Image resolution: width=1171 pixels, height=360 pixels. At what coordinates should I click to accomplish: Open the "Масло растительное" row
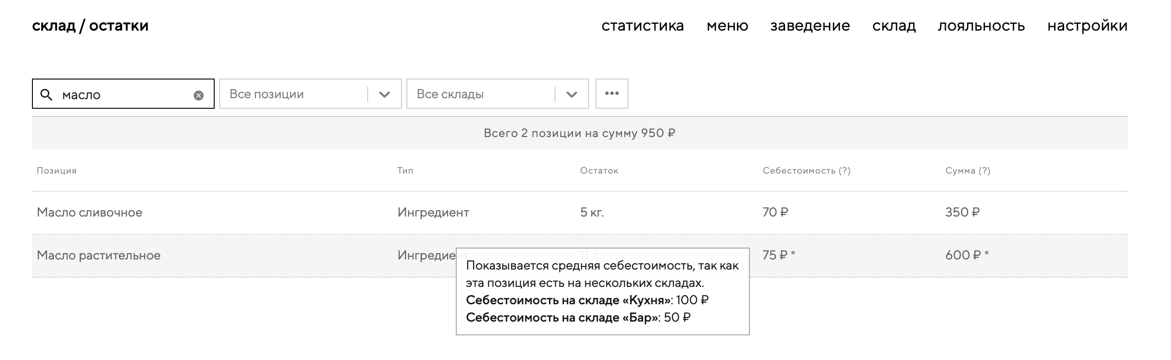click(x=99, y=255)
